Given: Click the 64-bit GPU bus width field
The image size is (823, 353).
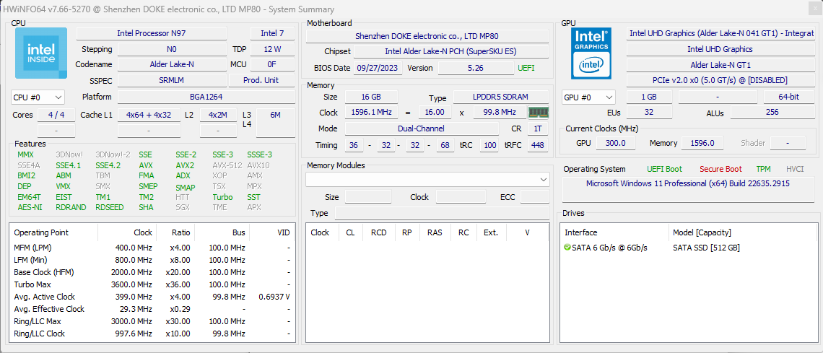Looking at the screenshot, I should (x=789, y=97).
